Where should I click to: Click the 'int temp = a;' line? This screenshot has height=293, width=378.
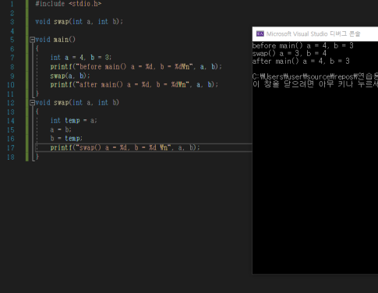pos(73,121)
